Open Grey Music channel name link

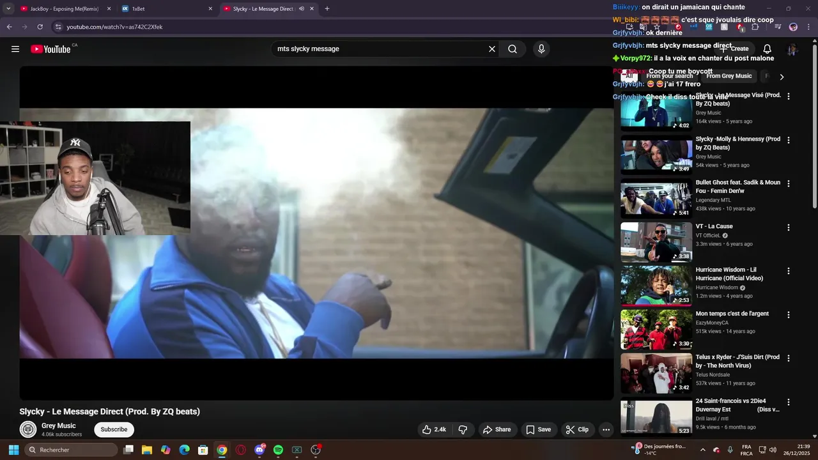(x=59, y=425)
